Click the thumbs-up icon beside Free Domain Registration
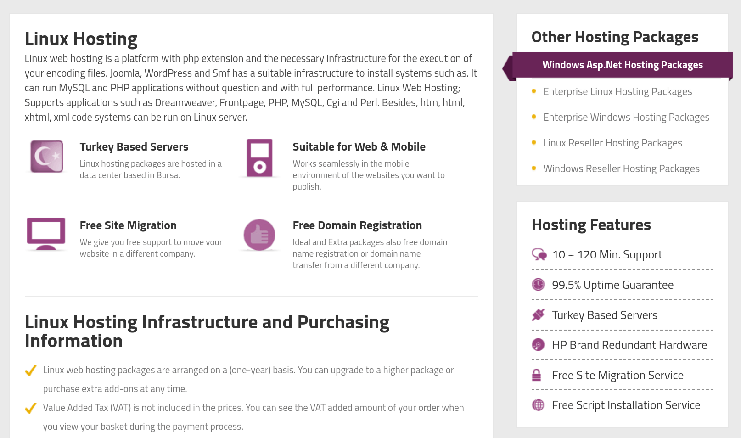The width and height of the screenshot is (741, 438). [x=259, y=235]
